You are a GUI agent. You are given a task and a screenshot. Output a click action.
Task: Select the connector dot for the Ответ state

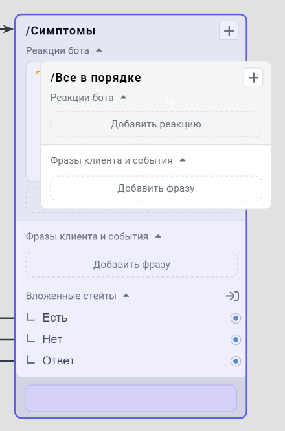coord(236,361)
